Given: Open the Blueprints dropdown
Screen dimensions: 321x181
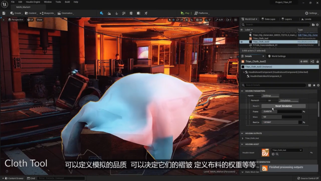Looking at the screenshot, I should point(47,13).
